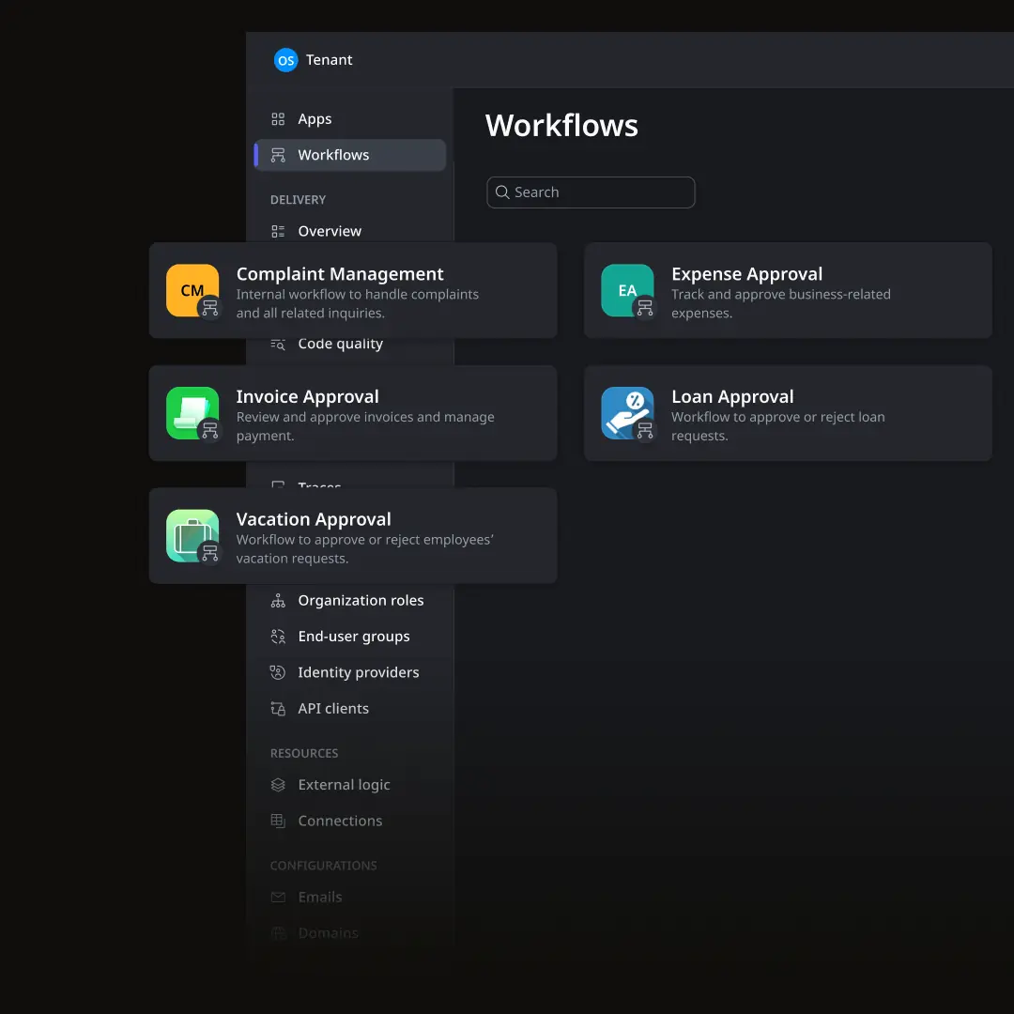Click inside the Search workflows field

click(x=591, y=192)
